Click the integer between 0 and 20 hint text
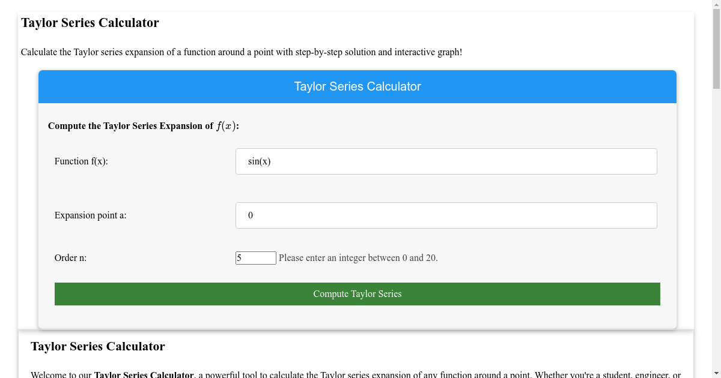This screenshot has height=378, width=721. pos(358,257)
